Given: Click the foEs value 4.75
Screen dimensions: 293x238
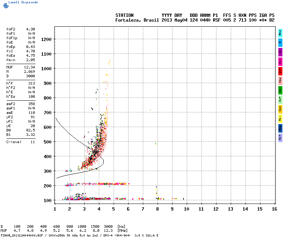Looking at the screenshot, I should [30, 56].
